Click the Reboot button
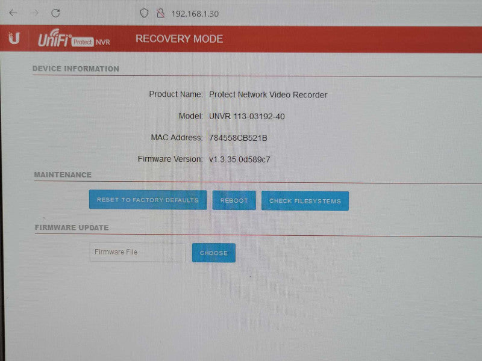The image size is (482, 361). [234, 200]
